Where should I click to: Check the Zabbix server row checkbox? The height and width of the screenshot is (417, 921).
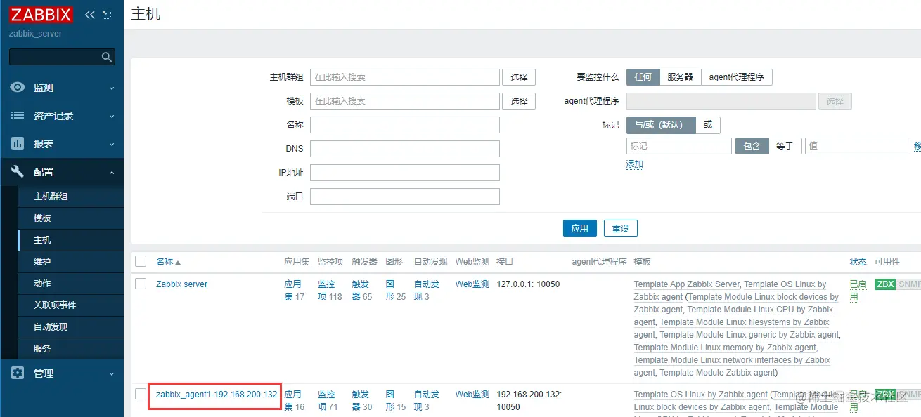(141, 284)
